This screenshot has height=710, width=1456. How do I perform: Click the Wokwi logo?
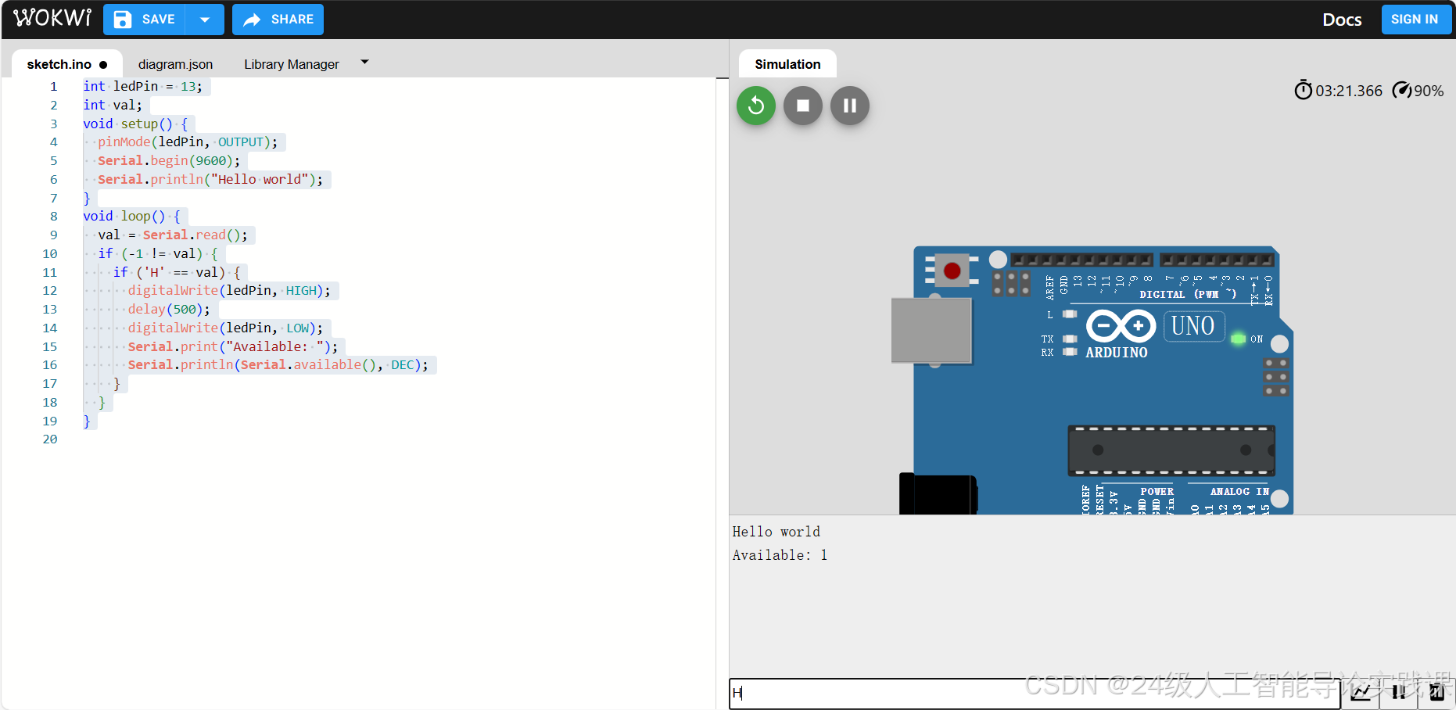52,18
